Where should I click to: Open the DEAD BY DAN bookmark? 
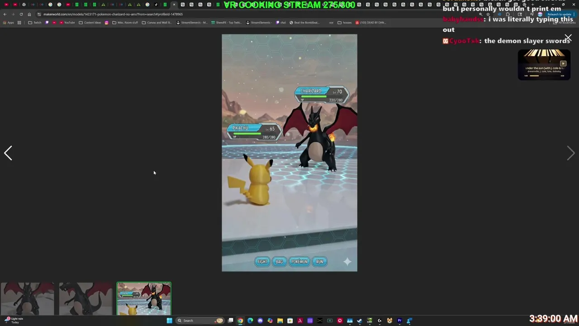click(x=370, y=22)
